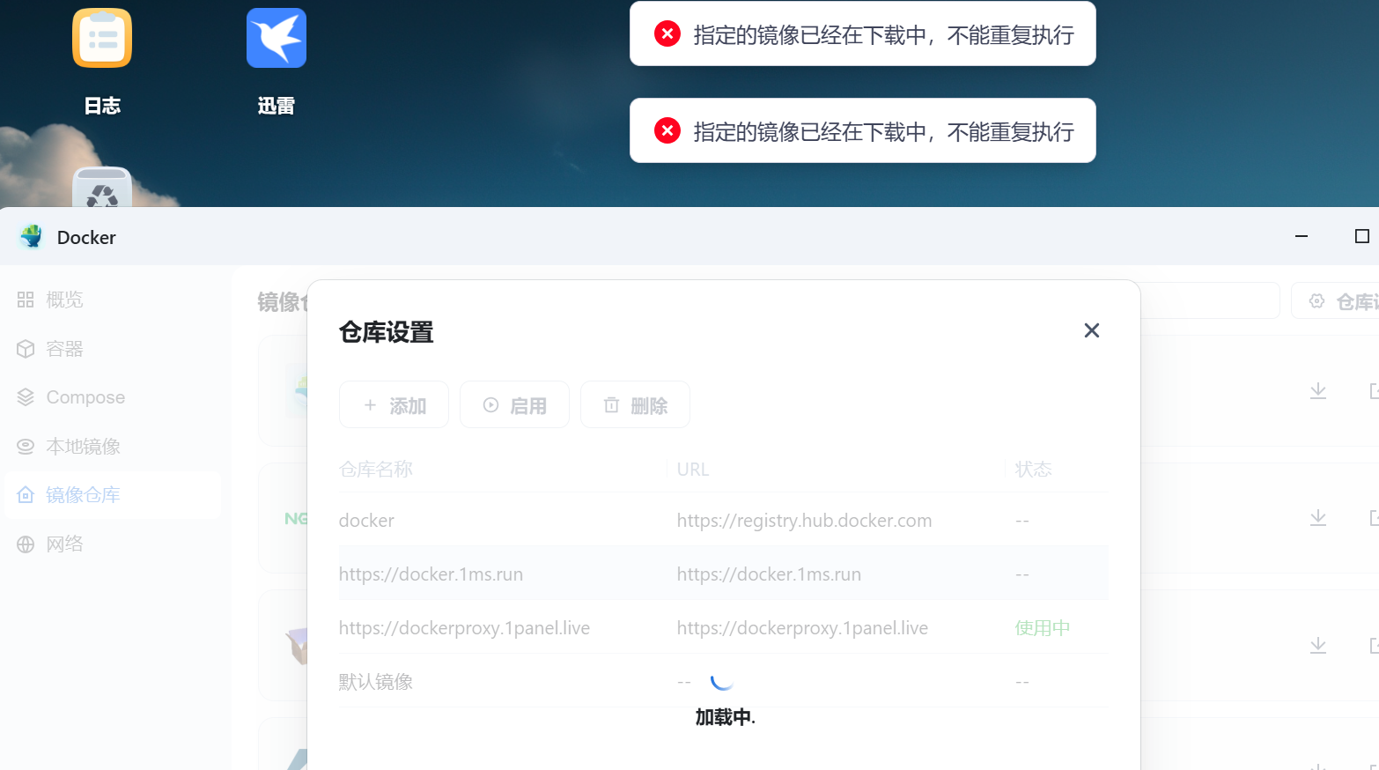Select 镜像仓库 in the sidebar
This screenshot has width=1379, height=770.
(x=112, y=495)
